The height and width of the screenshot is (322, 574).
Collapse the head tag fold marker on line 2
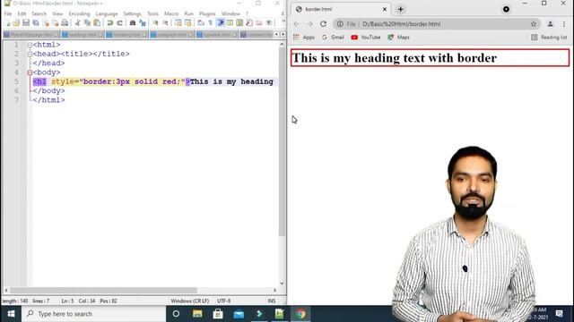click(x=30, y=54)
